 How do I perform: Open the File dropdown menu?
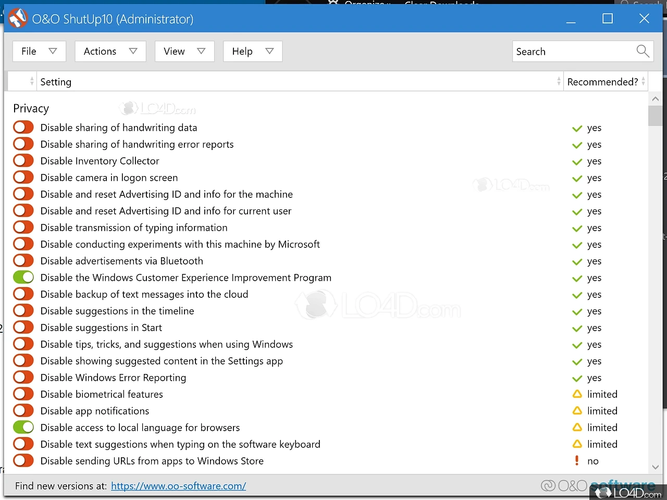pos(39,51)
